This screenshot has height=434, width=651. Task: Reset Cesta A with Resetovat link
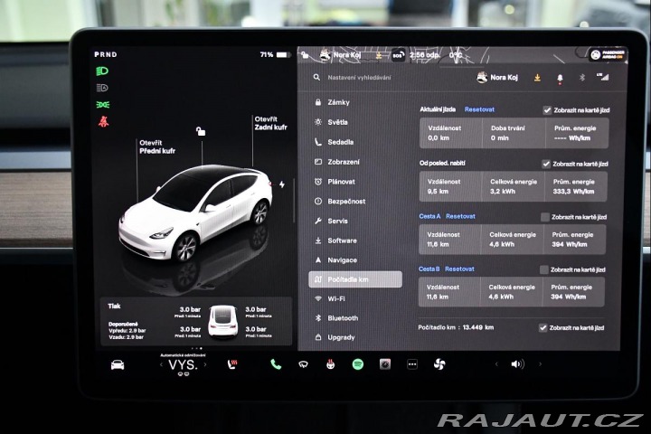click(x=460, y=216)
